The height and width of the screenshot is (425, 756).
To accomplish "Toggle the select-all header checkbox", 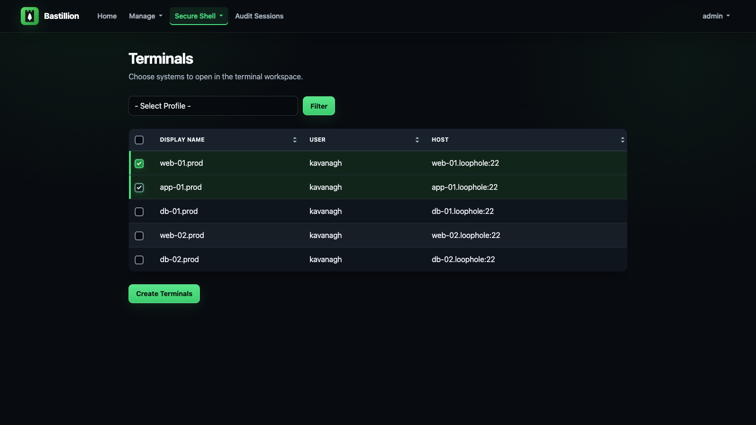I will (x=139, y=140).
